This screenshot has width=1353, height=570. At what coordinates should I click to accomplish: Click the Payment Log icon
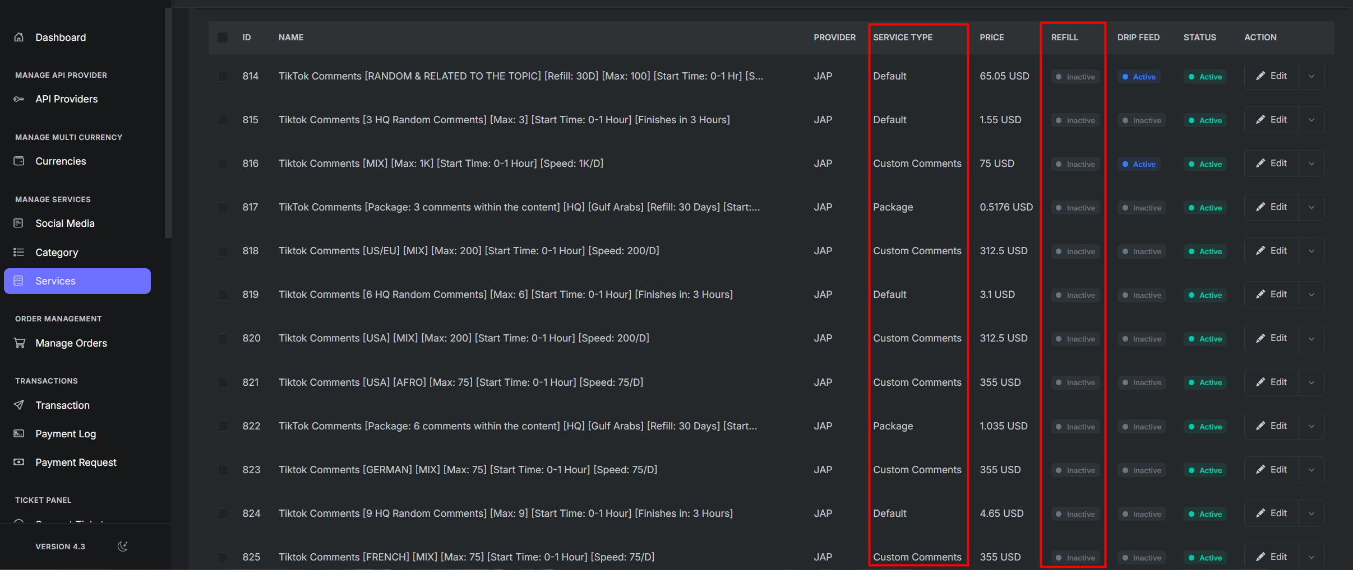click(19, 433)
